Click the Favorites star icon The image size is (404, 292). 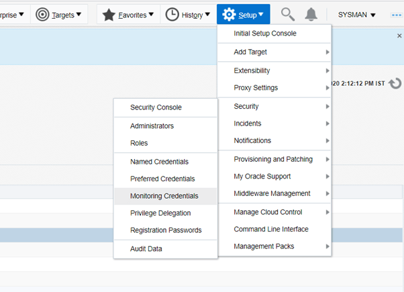coord(109,14)
